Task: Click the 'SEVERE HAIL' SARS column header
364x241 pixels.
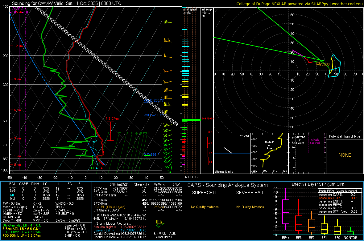Action: click(x=250, y=193)
